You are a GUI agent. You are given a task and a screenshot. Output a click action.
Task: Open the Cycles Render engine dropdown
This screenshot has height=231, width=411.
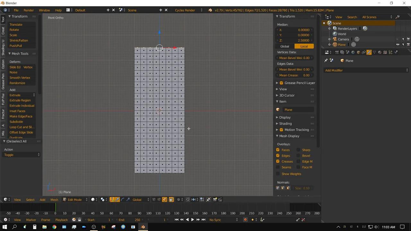[185, 10]
